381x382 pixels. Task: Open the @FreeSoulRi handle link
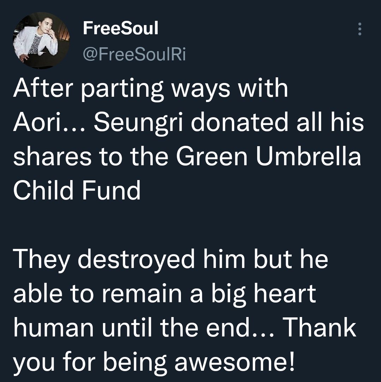click(x=134, y=54)
